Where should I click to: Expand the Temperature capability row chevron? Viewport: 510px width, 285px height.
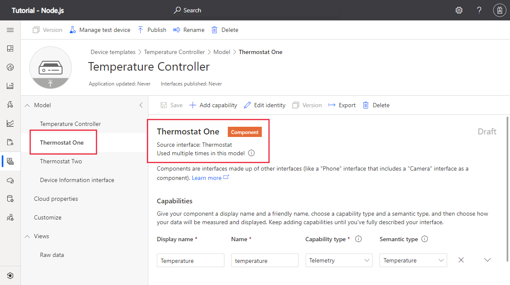487,259
